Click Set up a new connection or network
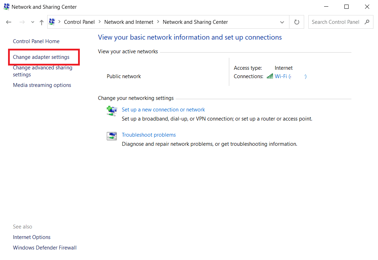Image resolution: width=378 pixels, height=260 pixels. tap(163, 110)
